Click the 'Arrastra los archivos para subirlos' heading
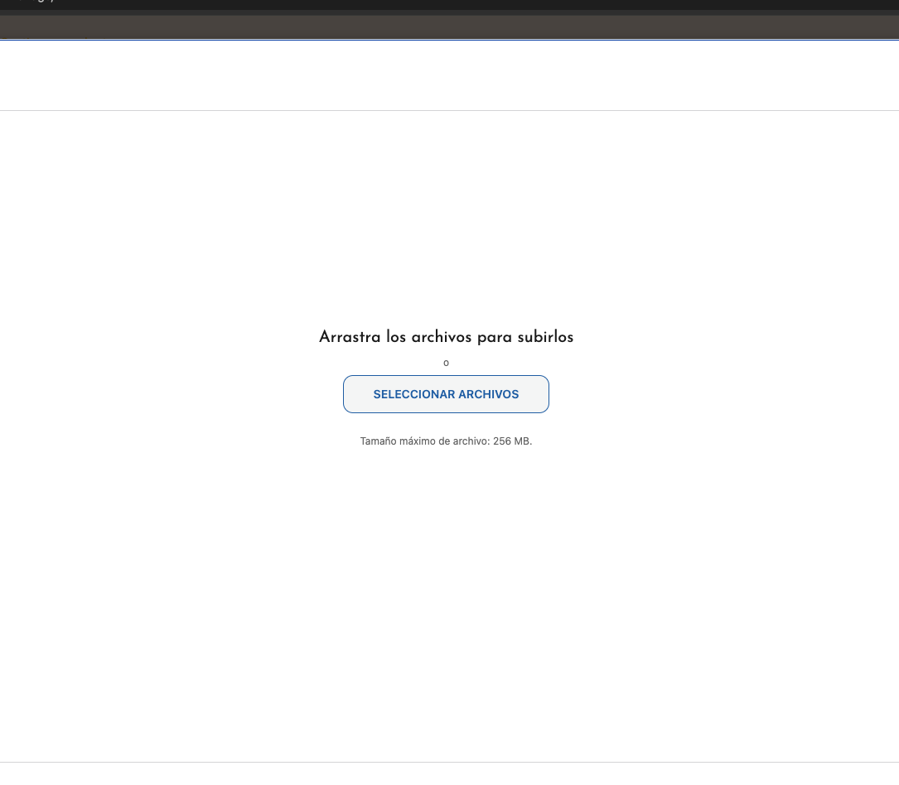Screen dimensions: 899x785 (x=446, y=337)
